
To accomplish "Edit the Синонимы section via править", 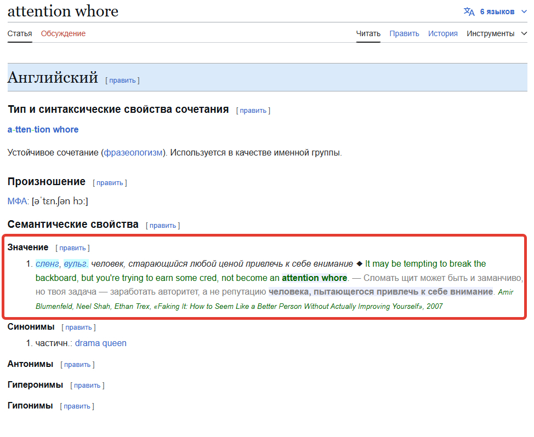I will [x=78, y=327].
